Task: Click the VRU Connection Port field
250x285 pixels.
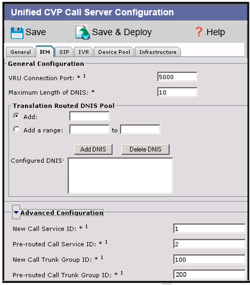Action: pos(177,77)
